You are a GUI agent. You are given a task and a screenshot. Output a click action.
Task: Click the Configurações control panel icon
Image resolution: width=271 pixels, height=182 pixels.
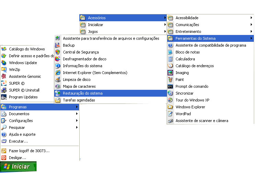(4, 121)
